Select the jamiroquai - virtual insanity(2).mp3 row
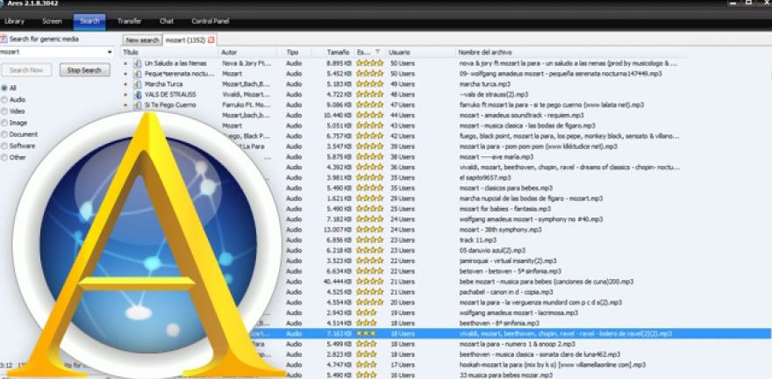Screen dimensions: 772x379 point(508,261)
